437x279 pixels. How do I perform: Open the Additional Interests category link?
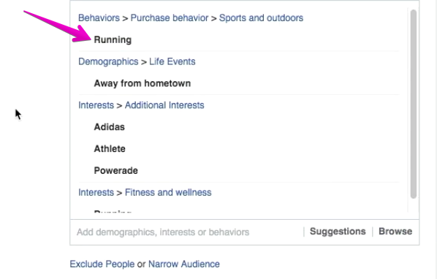point(164,105)
